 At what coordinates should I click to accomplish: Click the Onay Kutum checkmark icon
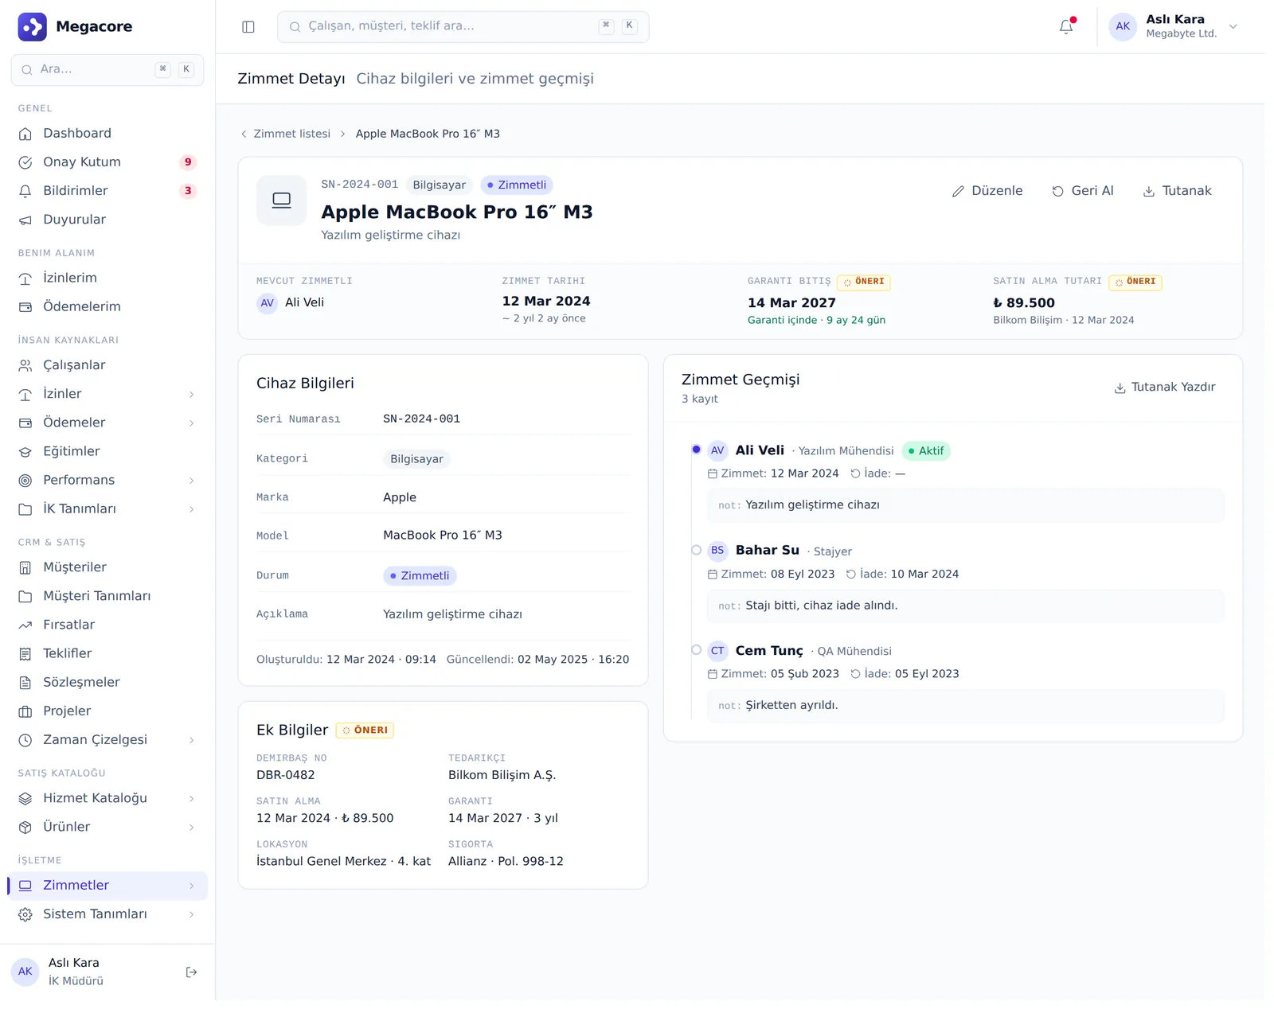point(25,162)
